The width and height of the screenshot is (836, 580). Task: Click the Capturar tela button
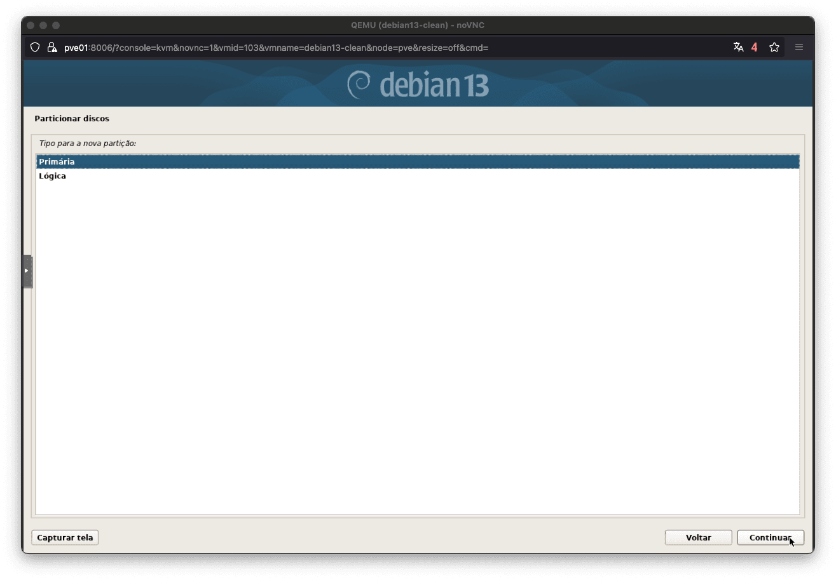tap(65, 537)
